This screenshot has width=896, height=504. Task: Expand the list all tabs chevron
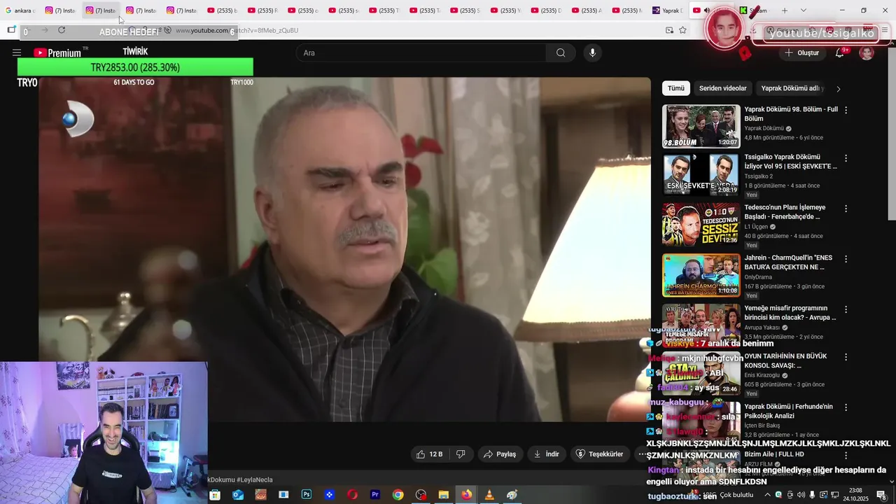pyautogui.click(x=803, y=10)
